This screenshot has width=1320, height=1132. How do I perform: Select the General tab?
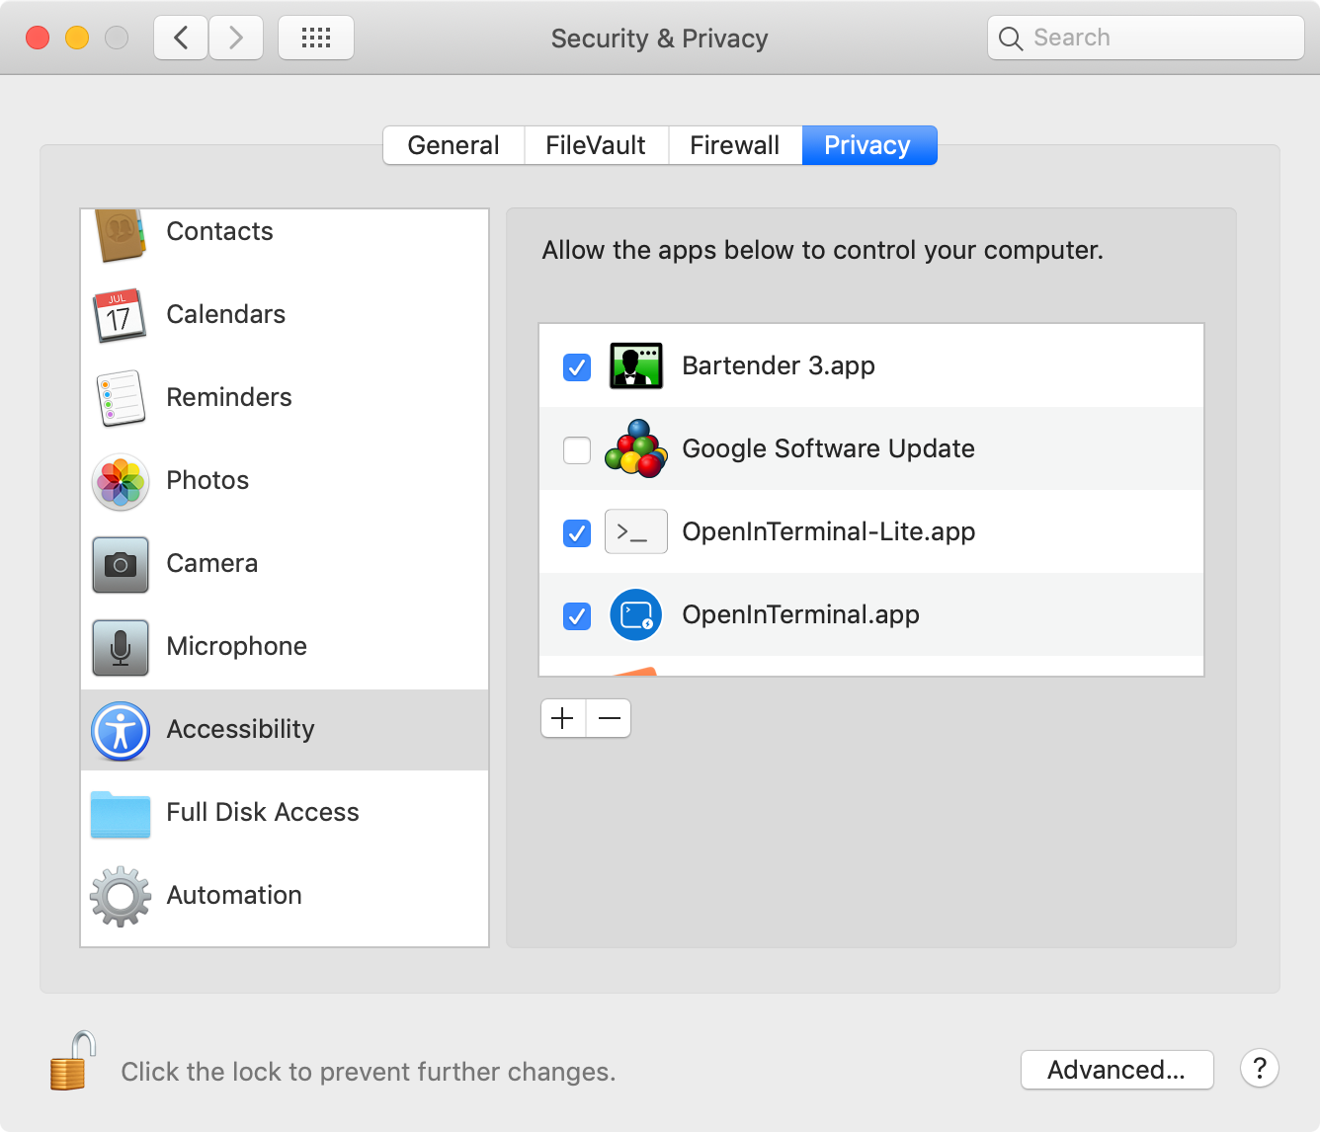pos(454,145)
